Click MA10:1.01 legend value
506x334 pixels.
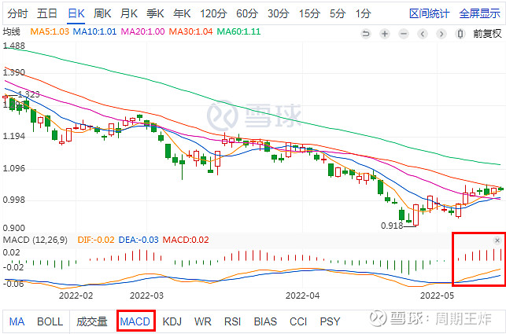(95, 31)
